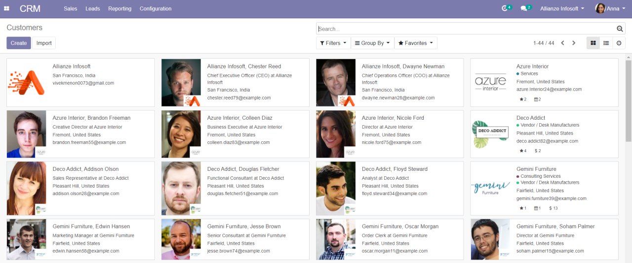Viewport: 632px width, 263px height.
Task: Click Deco Addict dollar sales count 2
Action: 538,151
